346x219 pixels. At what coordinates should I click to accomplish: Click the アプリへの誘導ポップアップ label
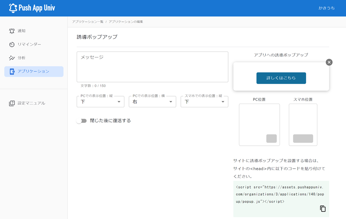281,55
